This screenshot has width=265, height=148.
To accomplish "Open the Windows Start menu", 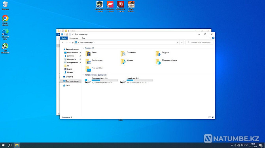I will (3, 145).
